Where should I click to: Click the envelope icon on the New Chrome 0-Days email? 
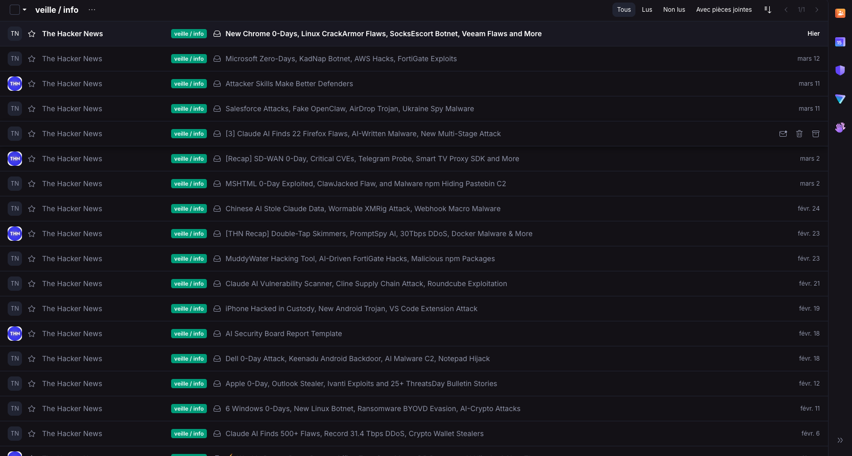click(217, 34)
